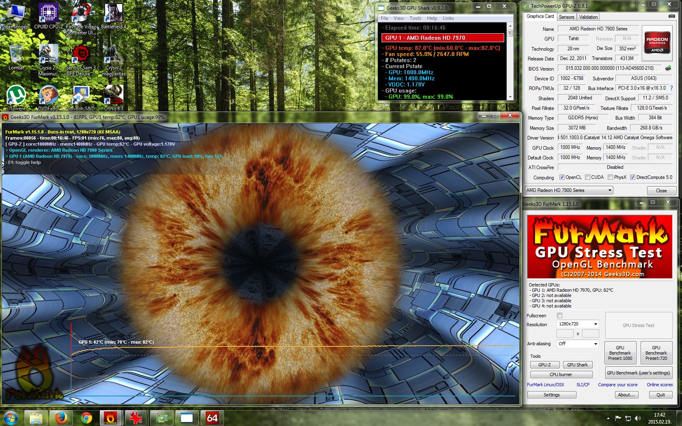The width and height of the screenshot is (682, 426).
Task: Open the Links menu in GPU Shark
Action: pos(448,18)
